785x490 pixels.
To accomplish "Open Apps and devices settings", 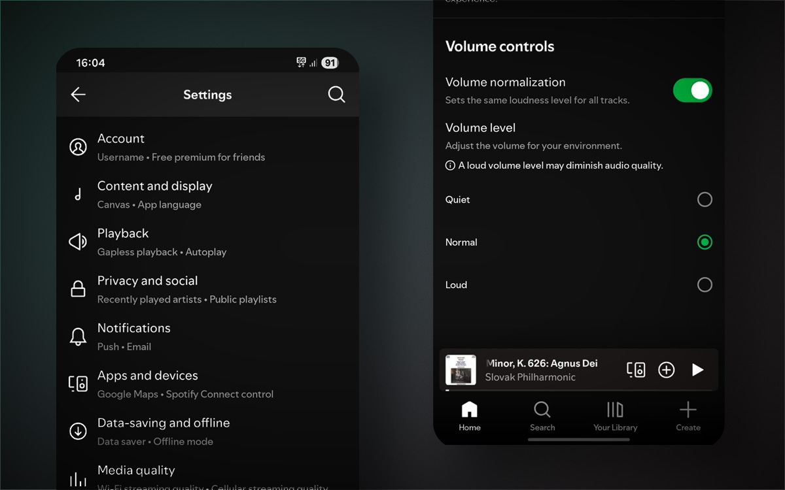I will pyautogui.click(x=147, y=384).
